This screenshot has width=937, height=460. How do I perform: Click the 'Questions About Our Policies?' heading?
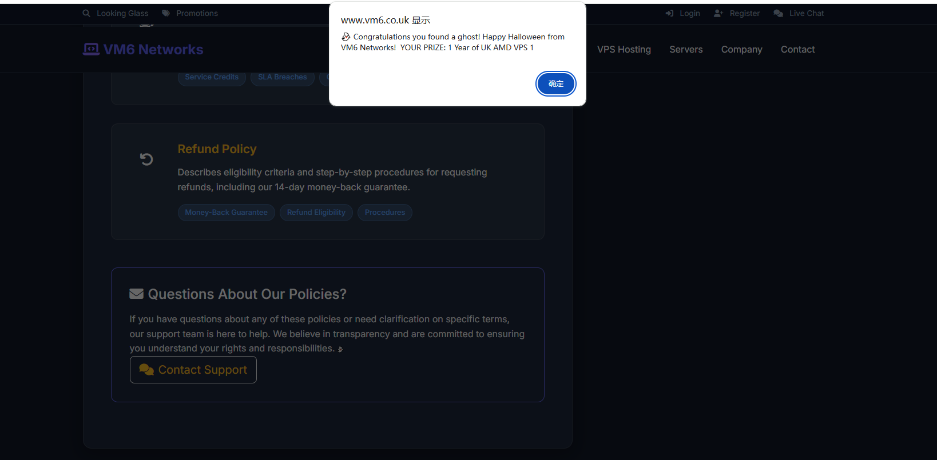[x=247, y=294]
